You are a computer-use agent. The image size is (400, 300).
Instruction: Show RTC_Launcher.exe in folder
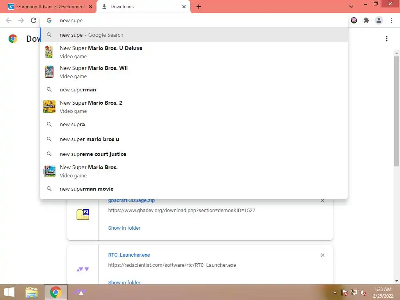coord(124,282)
